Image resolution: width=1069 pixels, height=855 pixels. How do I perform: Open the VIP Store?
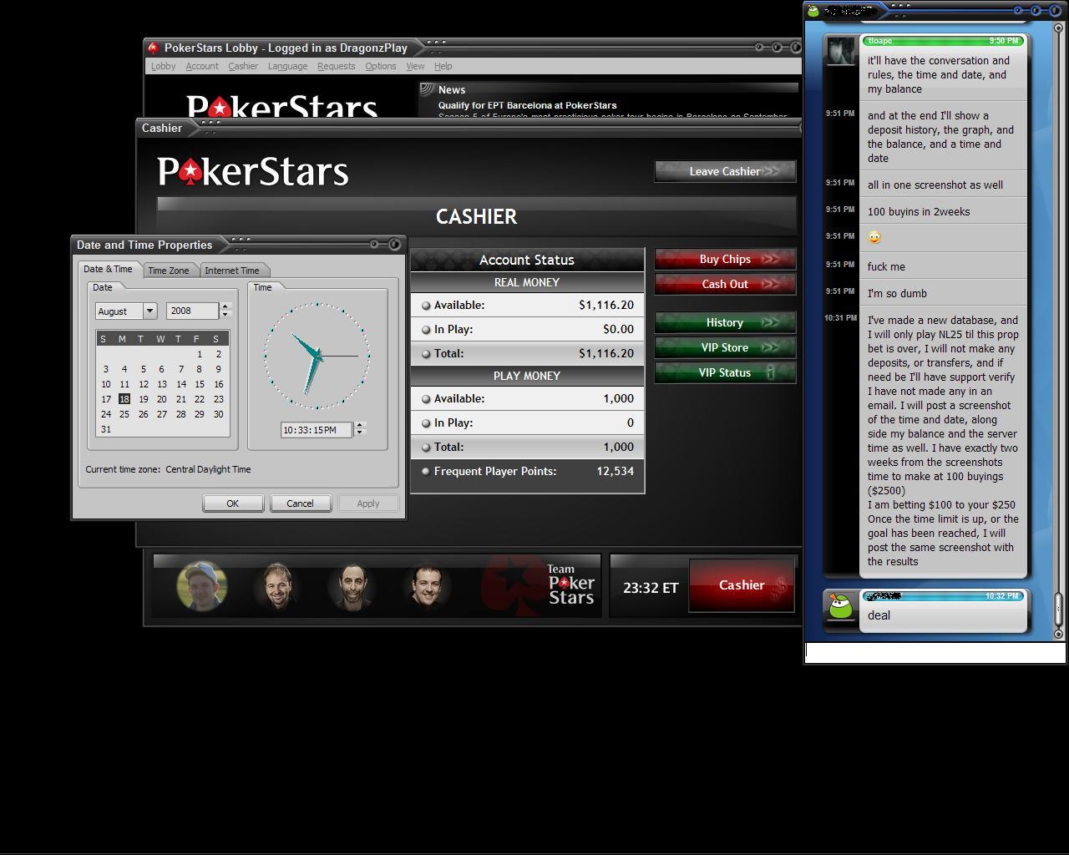[x=725, y=347]
